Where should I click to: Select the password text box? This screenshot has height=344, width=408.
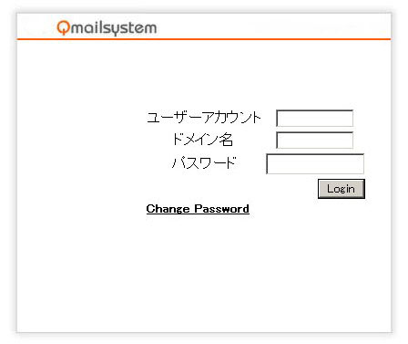(x=315, y=164)
